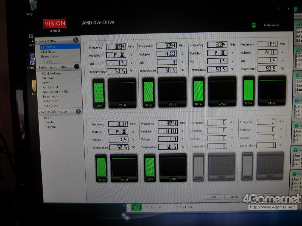
Task: Click the green status indicator near Preferences
Action: [254, 25]
